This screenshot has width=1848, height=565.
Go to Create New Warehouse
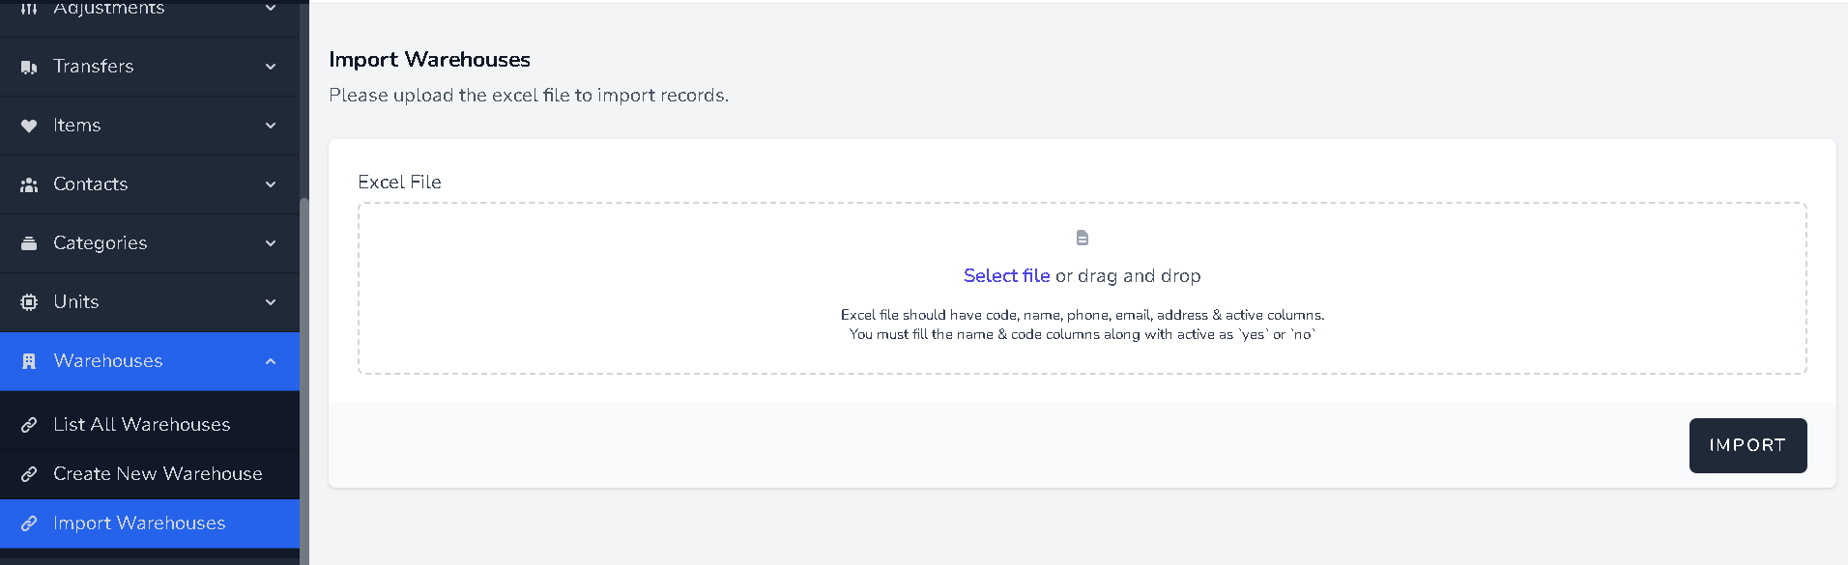[158, 474]
